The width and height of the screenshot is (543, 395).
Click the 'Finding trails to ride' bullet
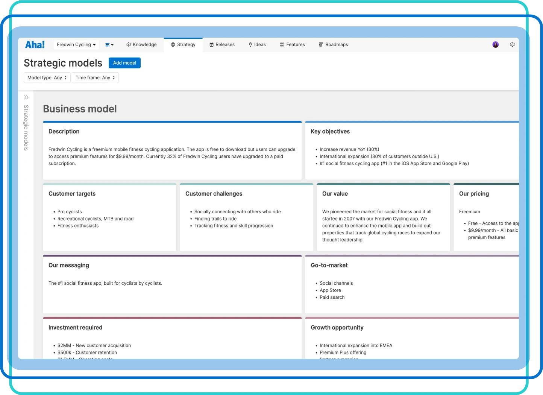point(215,219)
